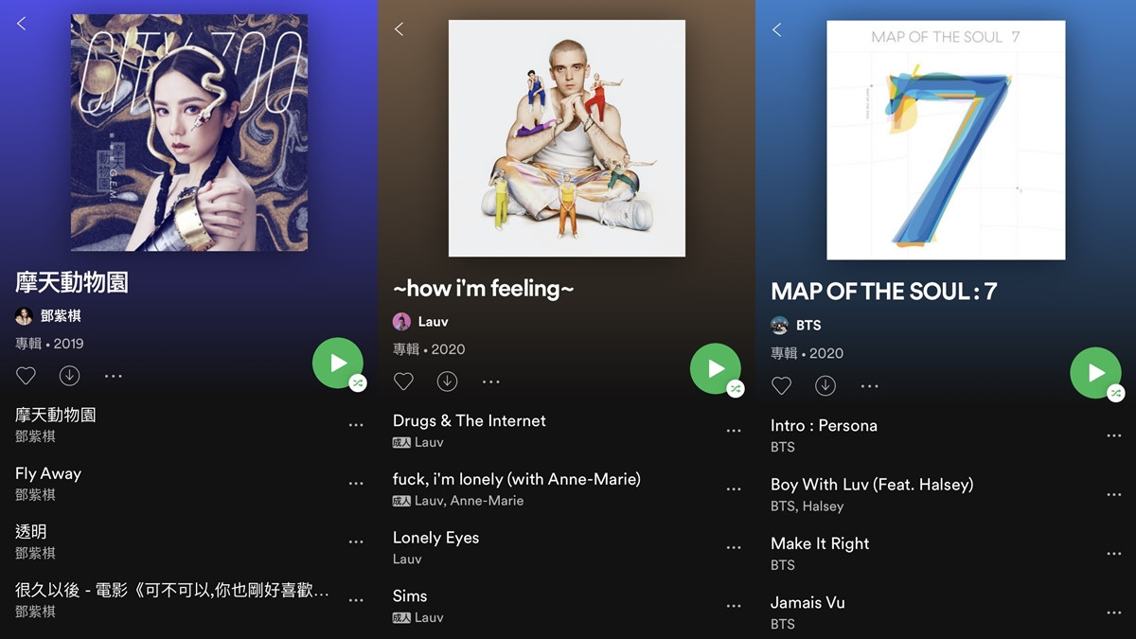Open more options for Fly Away track
1136x639 pixels.
click(356, 483)
